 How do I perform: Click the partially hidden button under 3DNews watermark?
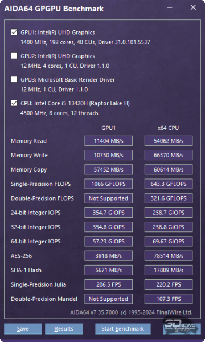tap(182, 329)
